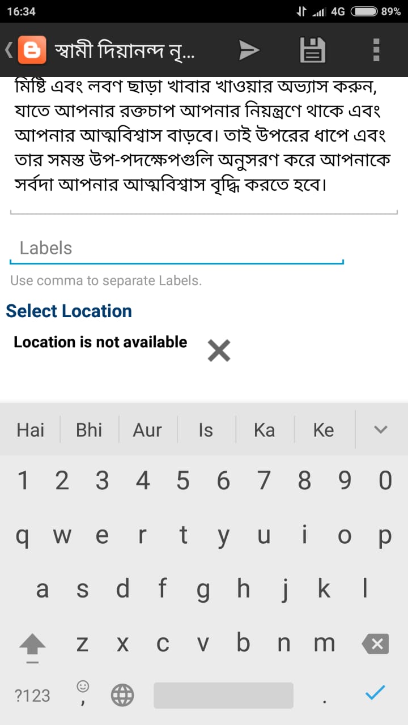Tap the emoji comma key
The width and height of the screenshot is (408, 725).
tap(83, 693)
